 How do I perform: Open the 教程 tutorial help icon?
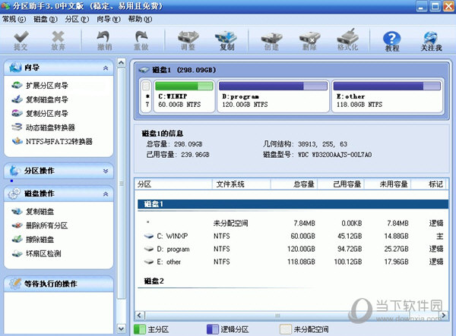[x=392, y=42]
